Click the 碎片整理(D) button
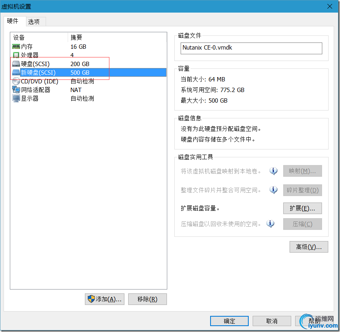 point(302,190)
